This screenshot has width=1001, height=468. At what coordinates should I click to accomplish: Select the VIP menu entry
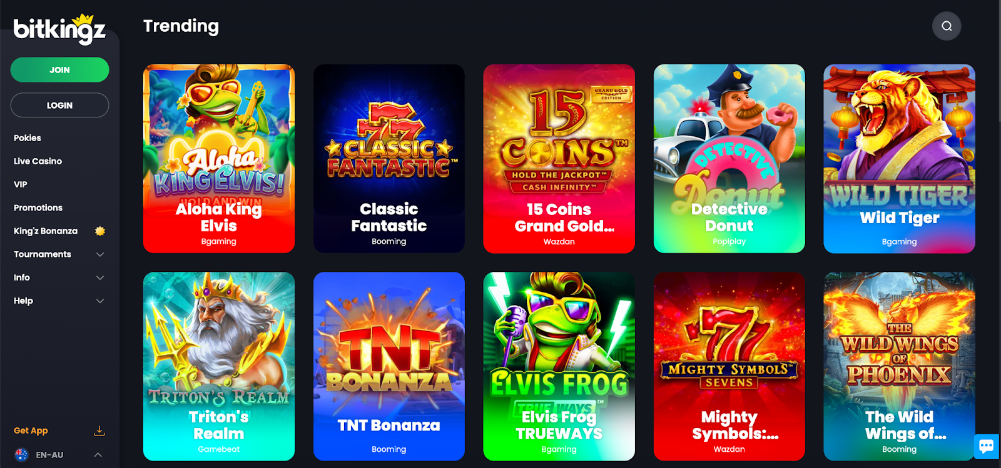pyautogui.click(x=21, y=184)
